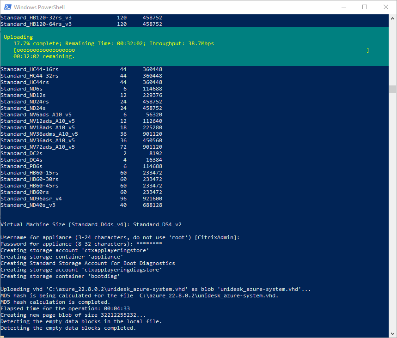Click the Standard_HB120-64rs_v3 row

(81, 24)
